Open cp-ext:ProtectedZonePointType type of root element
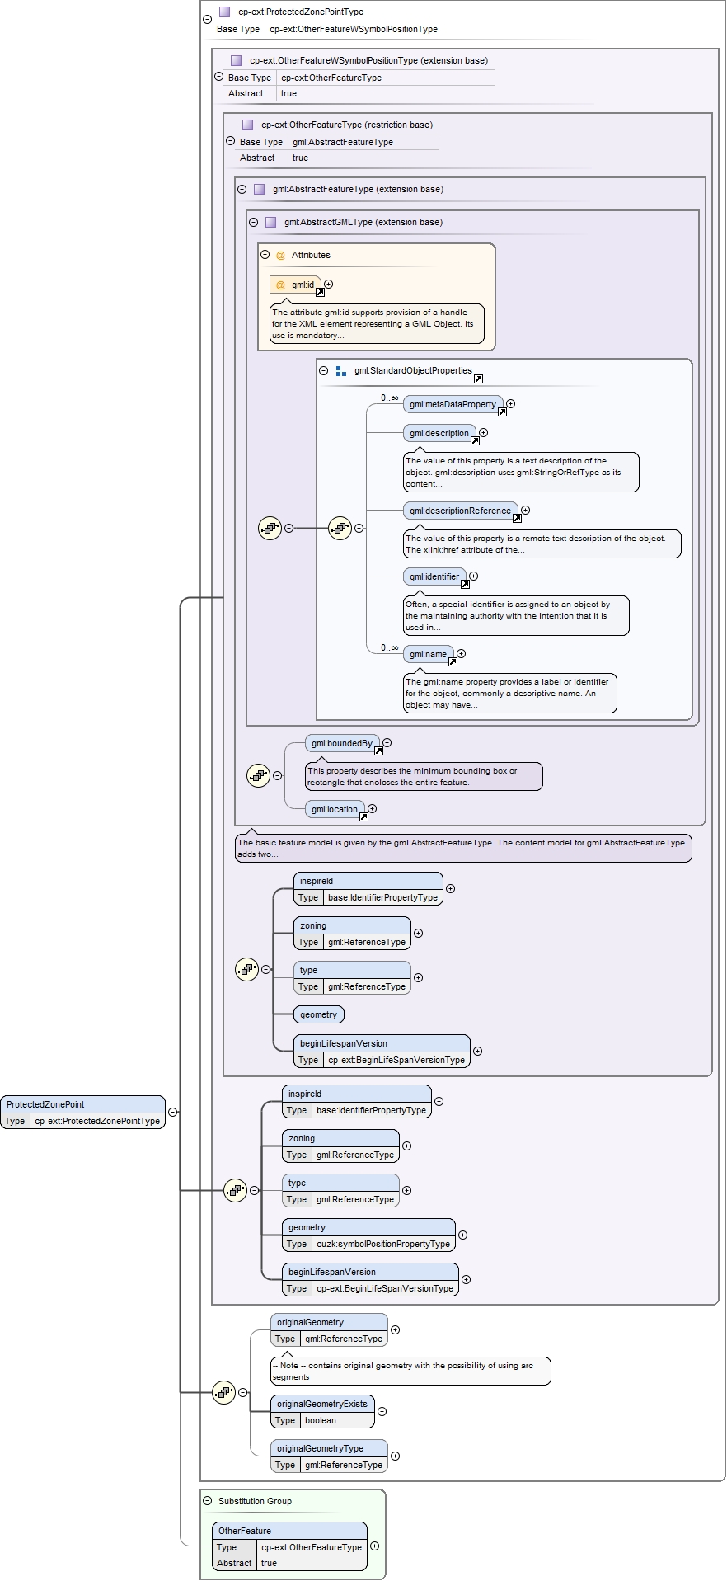727x1581 pixels. pyautogui.click(x=97, y=1121)
